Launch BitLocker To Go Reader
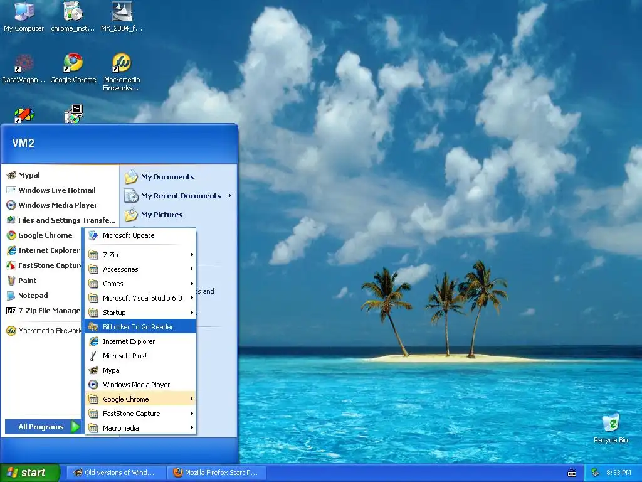Viewport: 642px width, 482px height. click(140, 326)
